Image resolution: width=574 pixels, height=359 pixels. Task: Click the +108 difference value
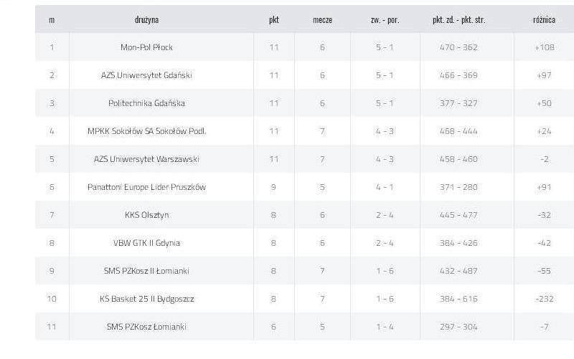tap(545, 47)
